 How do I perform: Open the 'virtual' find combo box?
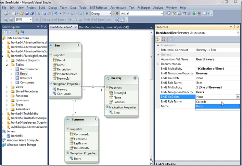pyautogui.click(x=162, y=14)
